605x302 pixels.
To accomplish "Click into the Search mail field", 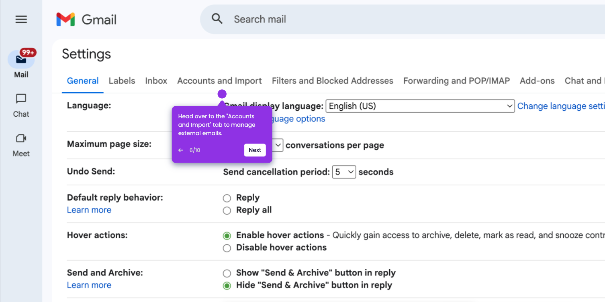I will coord(402,19).
